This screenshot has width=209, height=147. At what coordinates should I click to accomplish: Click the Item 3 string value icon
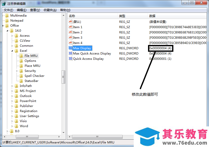pyautogui.click(x=70, y=37)
